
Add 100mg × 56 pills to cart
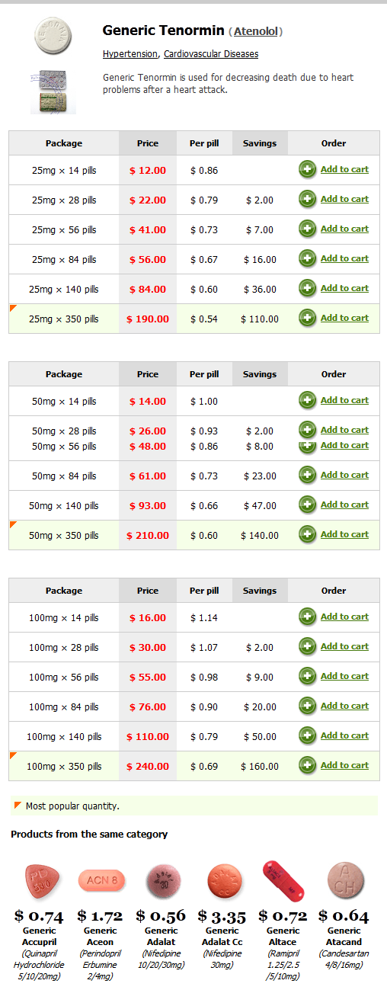344,676
